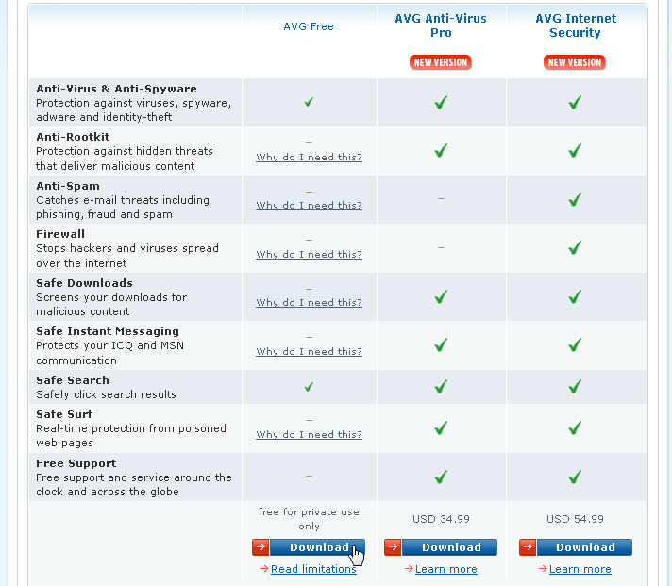Click Internet Security checkmark in Safe Instant Messaging row
The image size is (672, 586).
point(575,344)
